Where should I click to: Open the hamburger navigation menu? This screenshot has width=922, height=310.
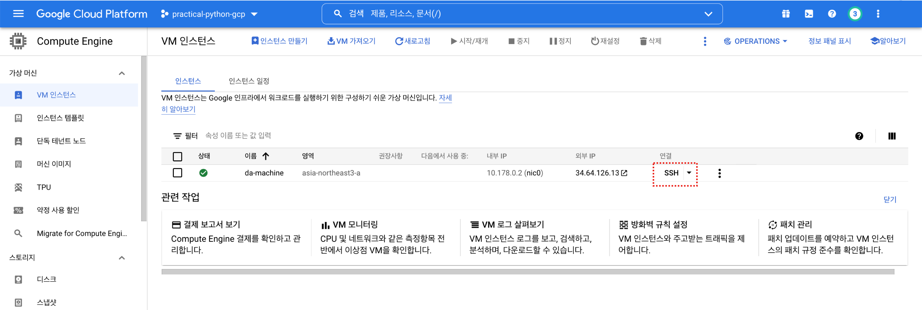point(18,14)
